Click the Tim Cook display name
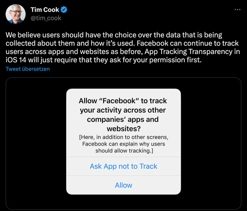The image size is (247, 211). coord(45,10)
